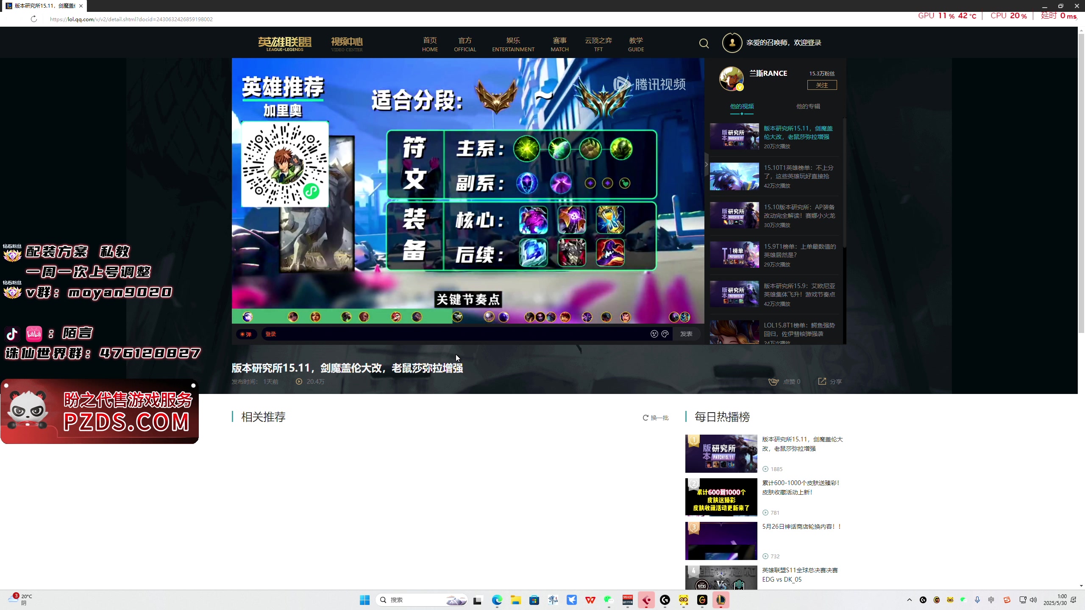Expand hidden system tray icons chevron
The width and height of the screenshot is (1085, 610).
909,600
